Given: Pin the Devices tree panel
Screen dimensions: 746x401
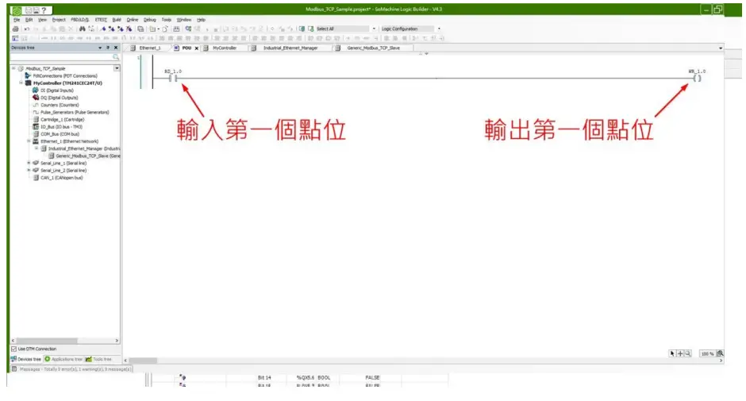Looking at the screenshot, I should 108,48.
